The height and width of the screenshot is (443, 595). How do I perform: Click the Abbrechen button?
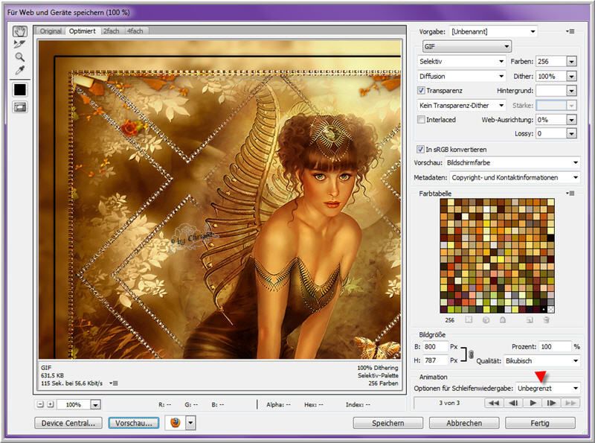464,423
